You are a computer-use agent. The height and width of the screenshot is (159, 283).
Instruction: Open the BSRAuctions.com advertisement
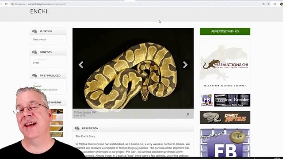pos(225,64)
